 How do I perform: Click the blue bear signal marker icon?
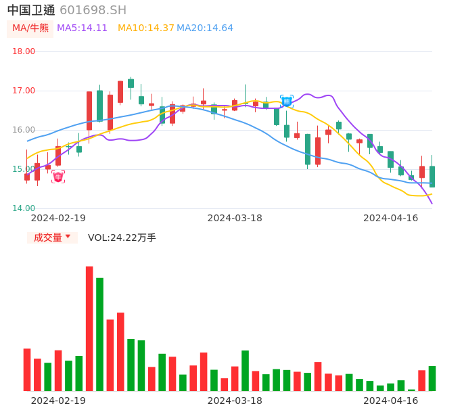(x=287, y=101)
